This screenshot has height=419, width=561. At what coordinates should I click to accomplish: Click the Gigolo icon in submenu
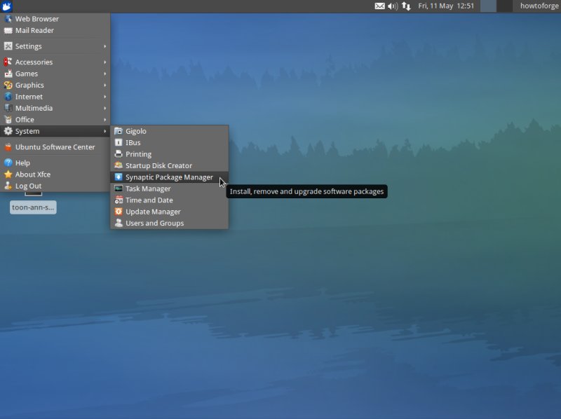pyautogui.click(x=119, y=131)
